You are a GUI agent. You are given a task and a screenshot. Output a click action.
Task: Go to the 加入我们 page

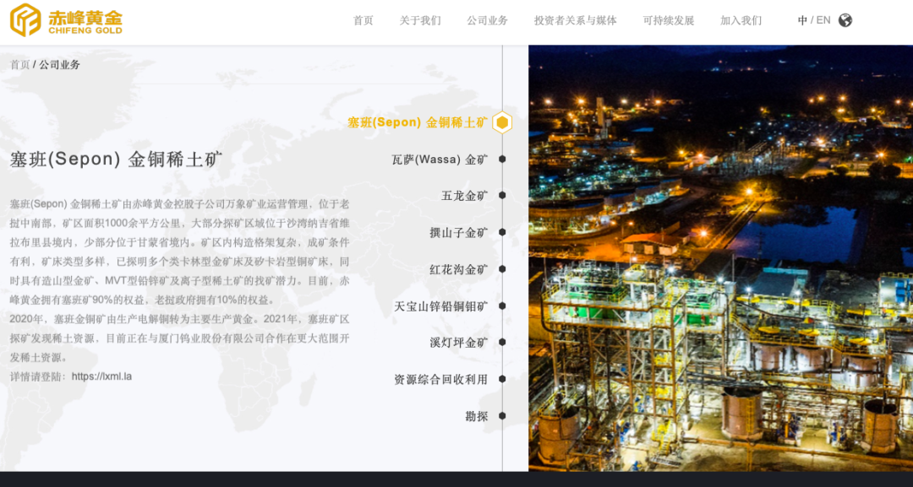[741, 20]
